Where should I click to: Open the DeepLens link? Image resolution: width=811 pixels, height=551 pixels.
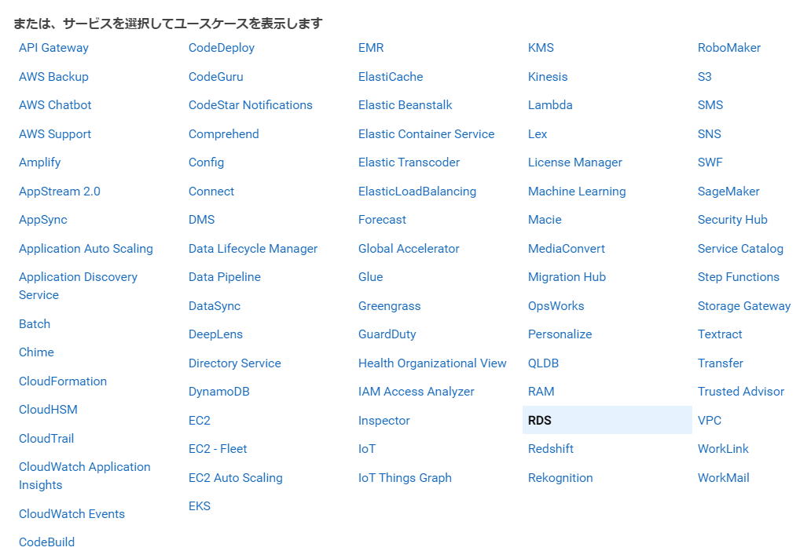[x=215, y=334]
